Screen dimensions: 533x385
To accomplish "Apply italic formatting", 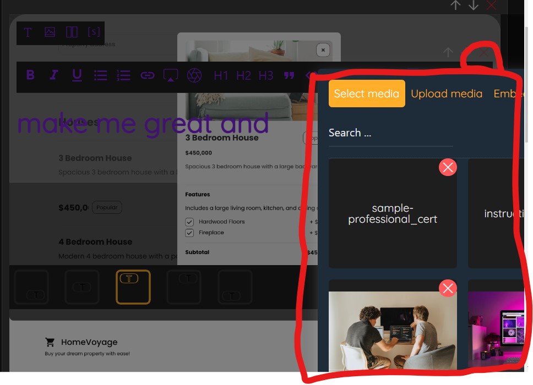I will [x=53, y=75].
